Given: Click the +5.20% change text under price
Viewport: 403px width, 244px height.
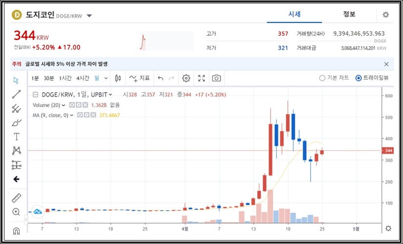Looking at the screenshot, I should (x=43, y=47).
